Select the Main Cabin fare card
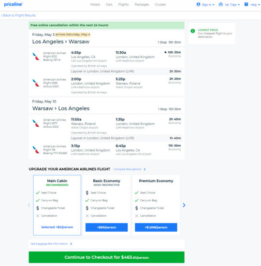The image size is (261, 266). pos(57,205)
